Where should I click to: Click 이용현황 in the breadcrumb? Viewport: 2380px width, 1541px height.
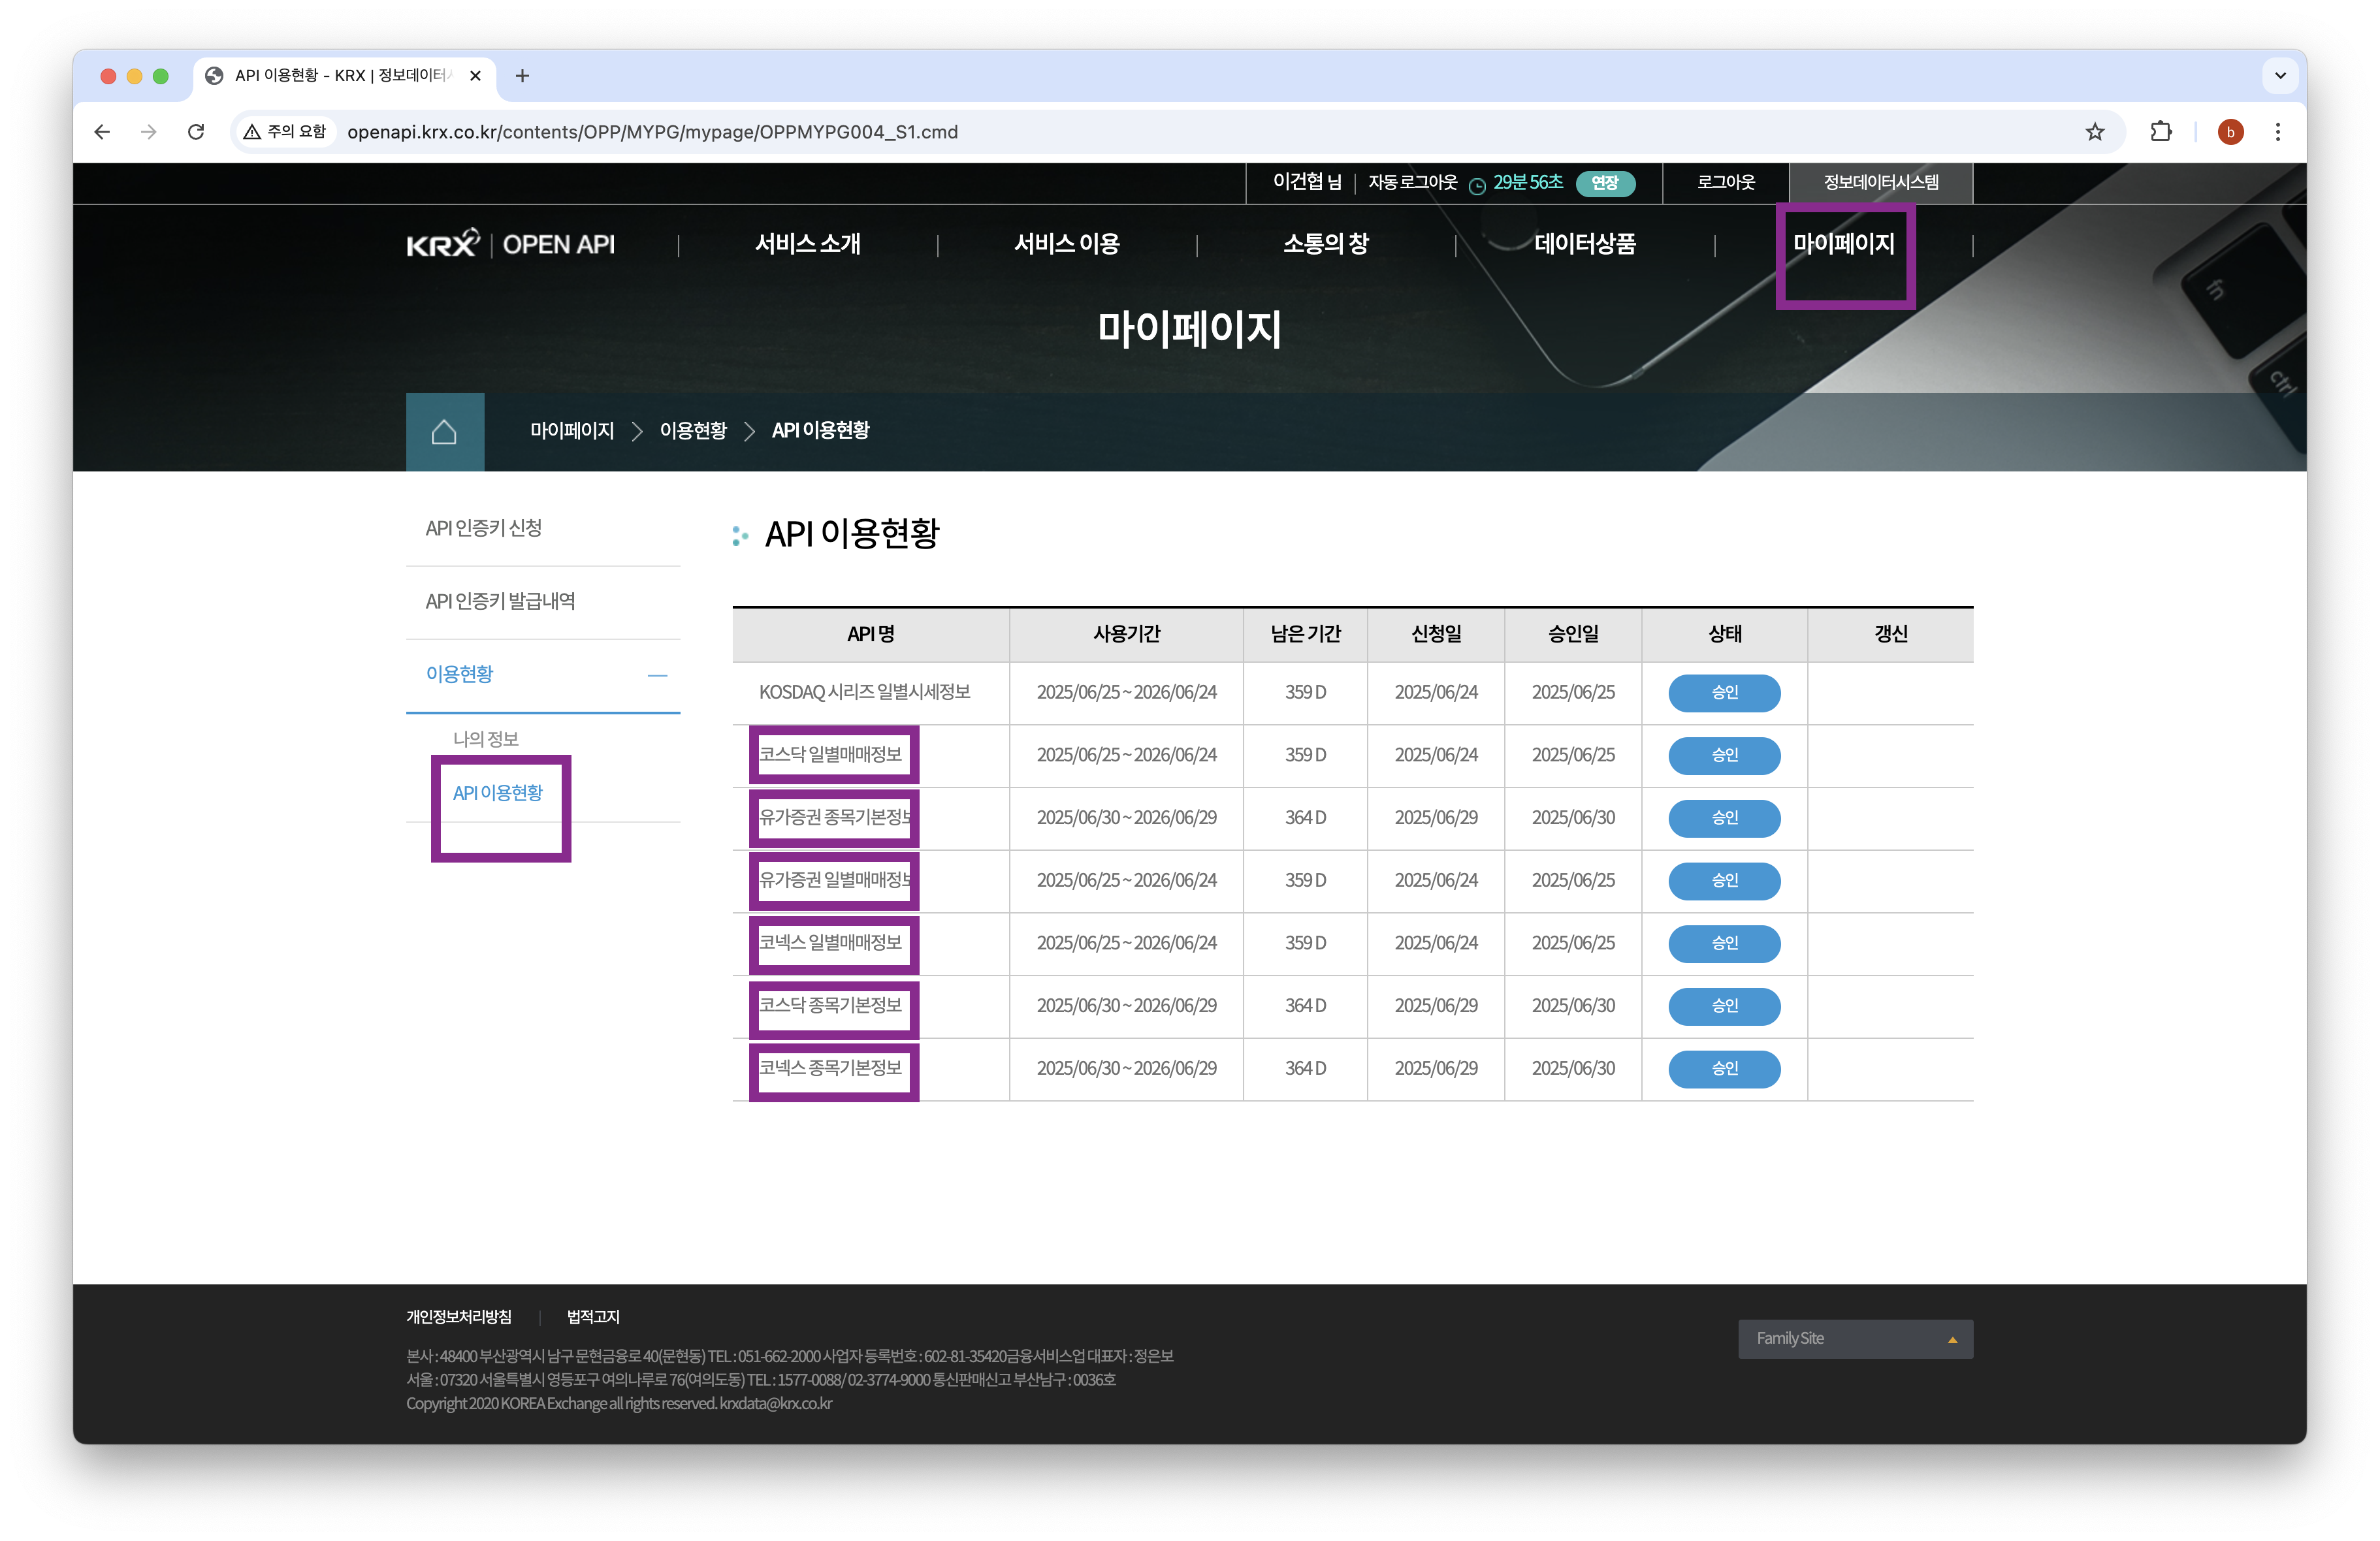point(693,431)
